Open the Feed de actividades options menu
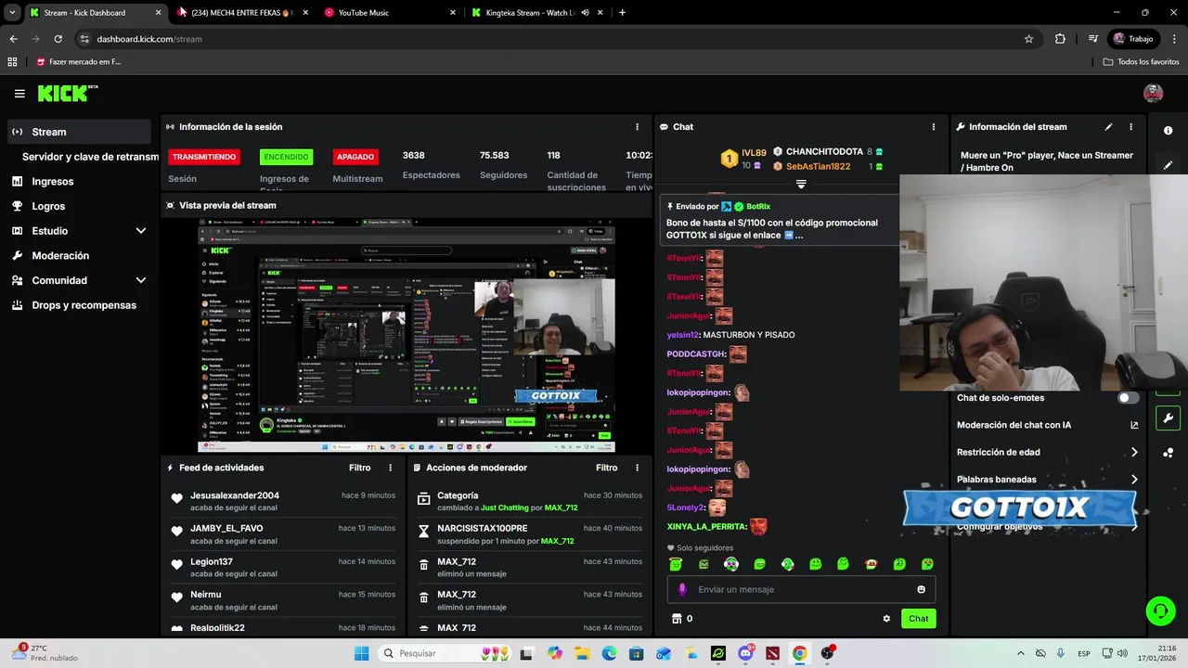The width and height of the screenshot is (1188, 668). click(x=390, y=468)
